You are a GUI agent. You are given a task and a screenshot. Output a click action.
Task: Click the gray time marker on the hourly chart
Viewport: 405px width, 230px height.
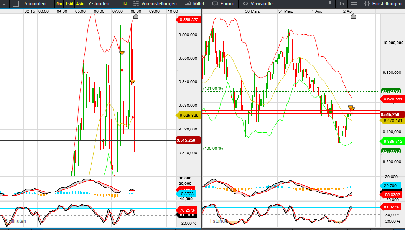coord(353,16)
